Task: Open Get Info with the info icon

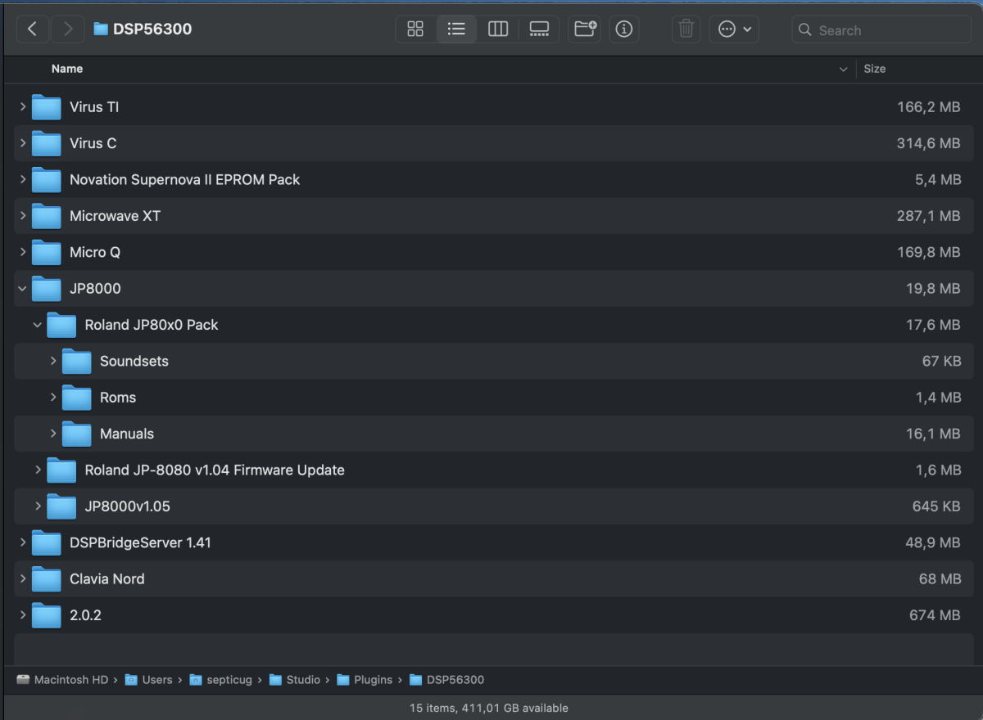Action: pyautogui.click(x=624, y=29)
